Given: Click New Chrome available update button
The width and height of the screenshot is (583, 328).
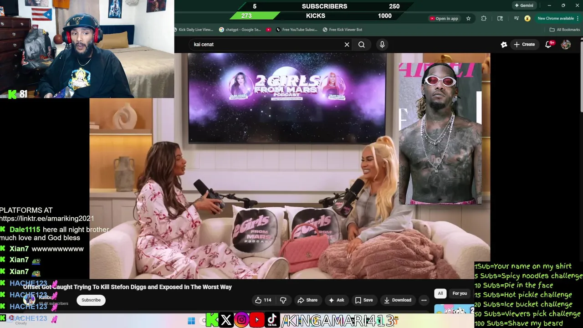Looking at the screenshot, I should [x=558, y=18].
